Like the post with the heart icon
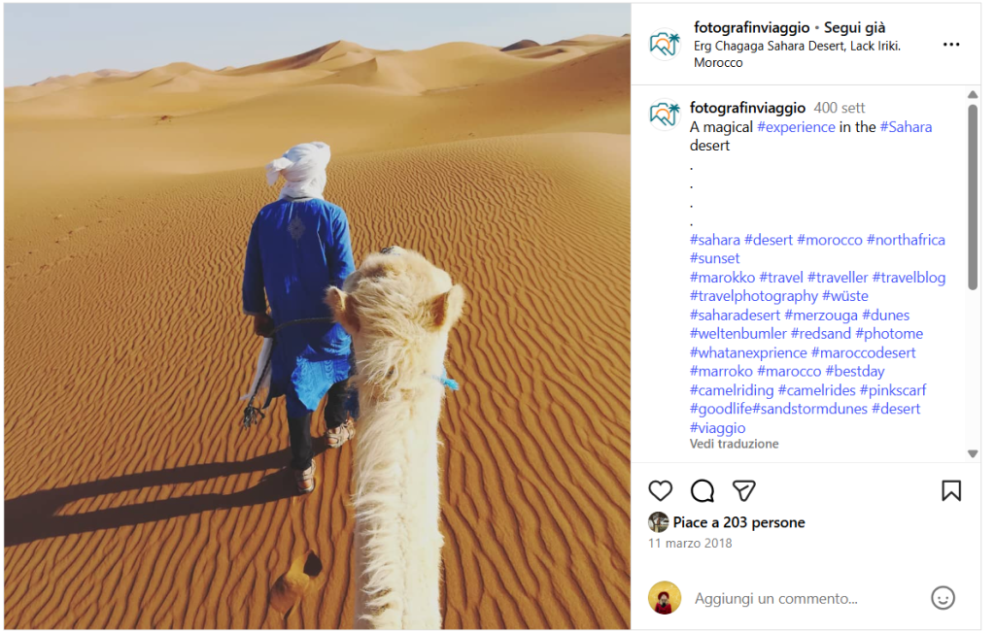The image size is (995, 632). click(x=660, y=490)
